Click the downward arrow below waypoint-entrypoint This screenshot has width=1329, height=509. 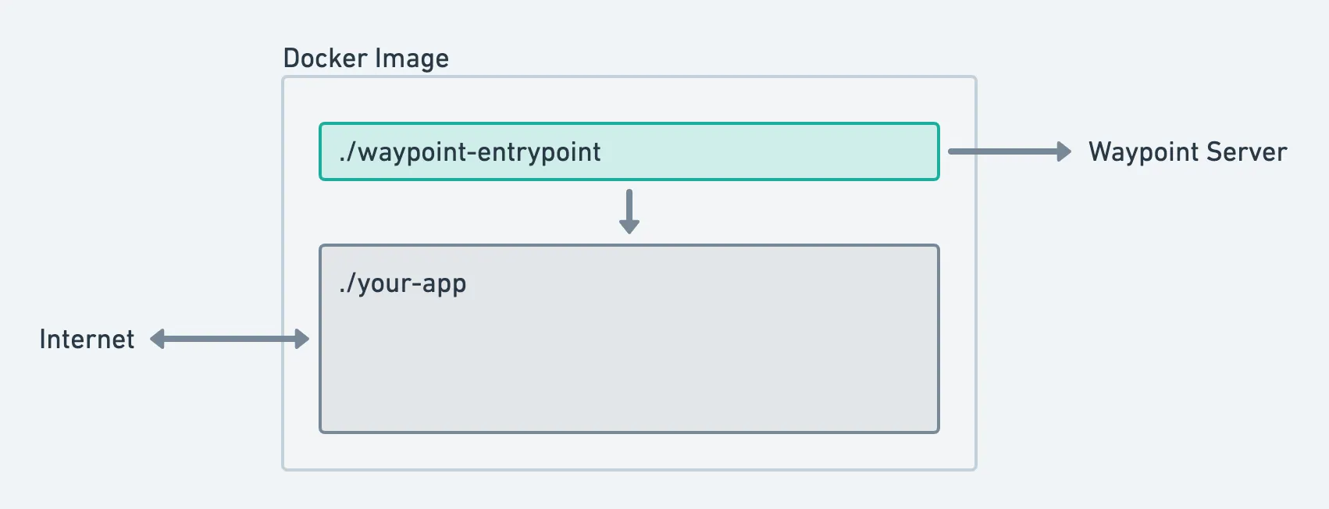[x=629, y=211]
